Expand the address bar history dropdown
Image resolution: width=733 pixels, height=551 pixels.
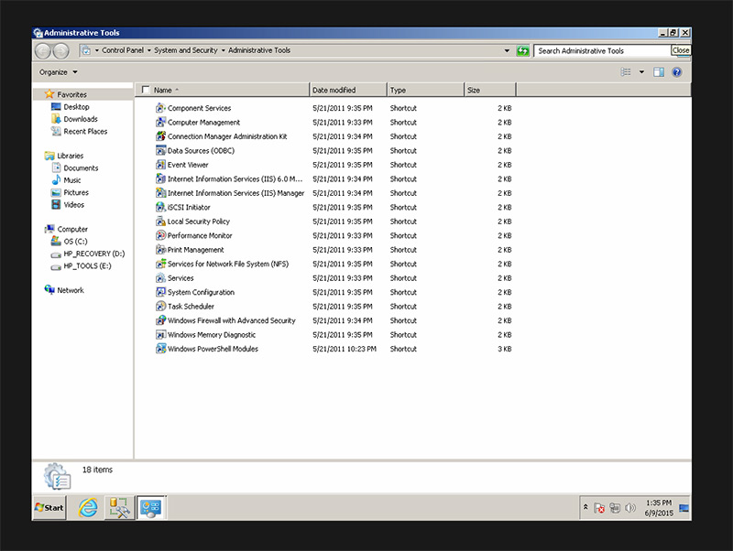tap(507, 50)
